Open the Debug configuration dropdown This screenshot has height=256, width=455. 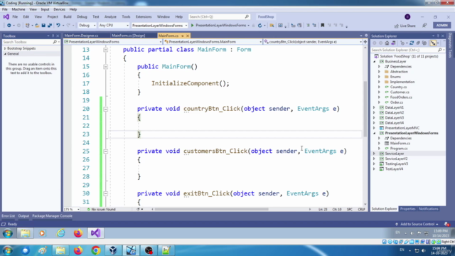click(x=87, y=26)
